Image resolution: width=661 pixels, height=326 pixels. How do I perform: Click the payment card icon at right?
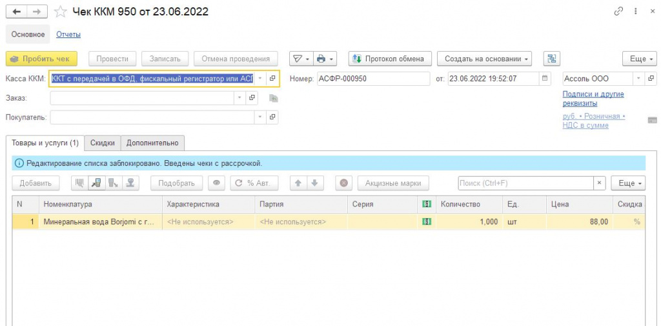(652, 120)
